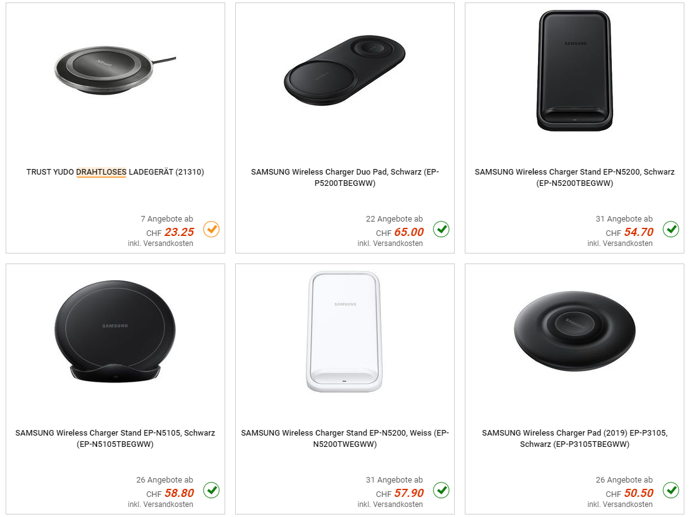Click the black Samsung charger stand EP-N5200 image
The width and height of the screenshot is (690, 517).
tap(575, 71)
